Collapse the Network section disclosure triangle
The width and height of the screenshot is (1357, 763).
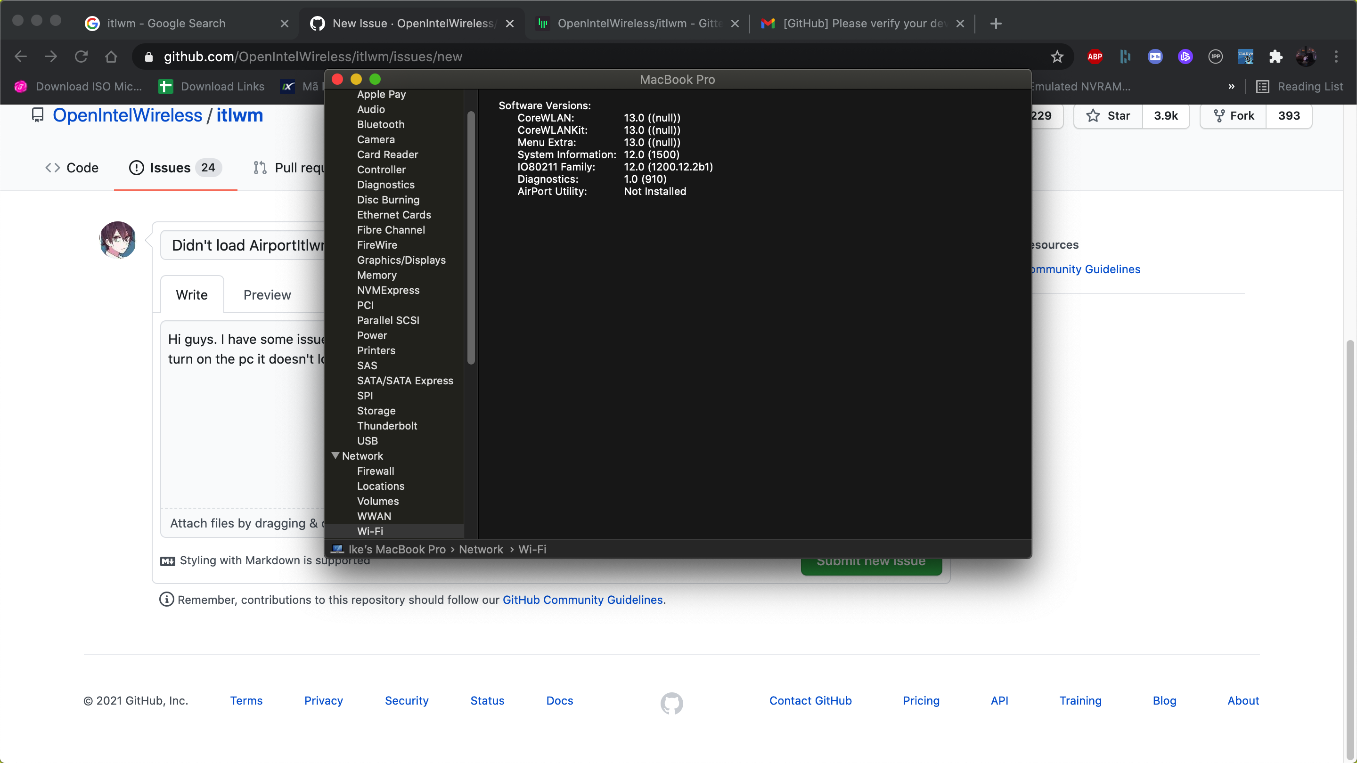(x=336, y=455)
